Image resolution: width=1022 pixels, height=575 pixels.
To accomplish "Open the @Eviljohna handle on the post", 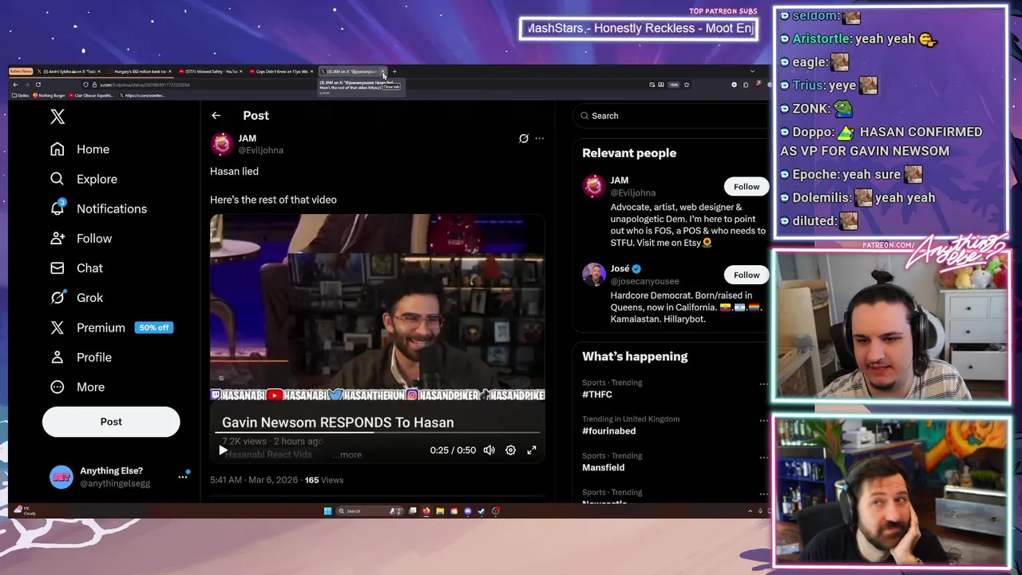I will pos(260,150).
